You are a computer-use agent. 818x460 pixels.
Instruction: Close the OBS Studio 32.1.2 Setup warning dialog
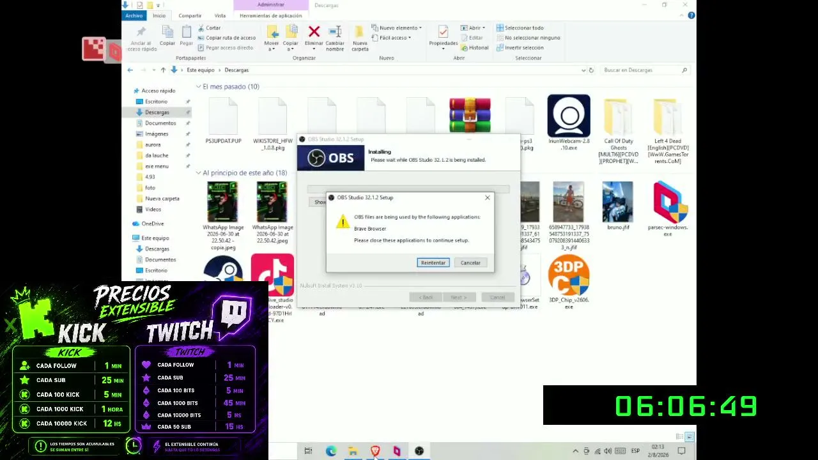click(x=488, y=197)
